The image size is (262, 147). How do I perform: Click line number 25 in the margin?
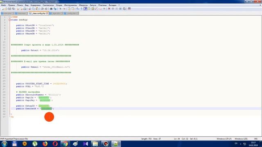4,84
